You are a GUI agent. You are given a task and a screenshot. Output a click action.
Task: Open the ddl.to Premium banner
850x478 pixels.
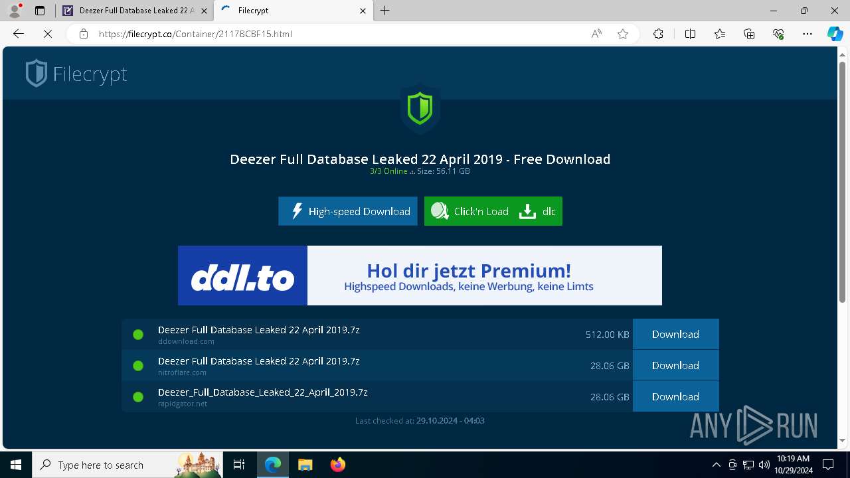[420, 276]
